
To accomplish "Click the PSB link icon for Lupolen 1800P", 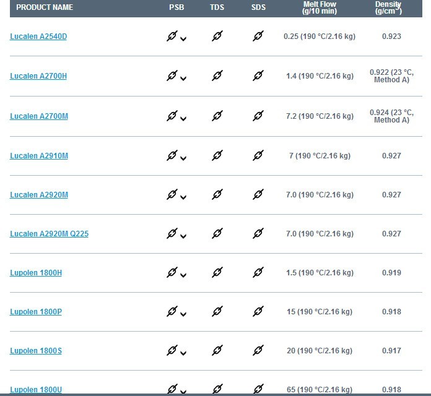I will pyautogui.click(x=172, y=311).
